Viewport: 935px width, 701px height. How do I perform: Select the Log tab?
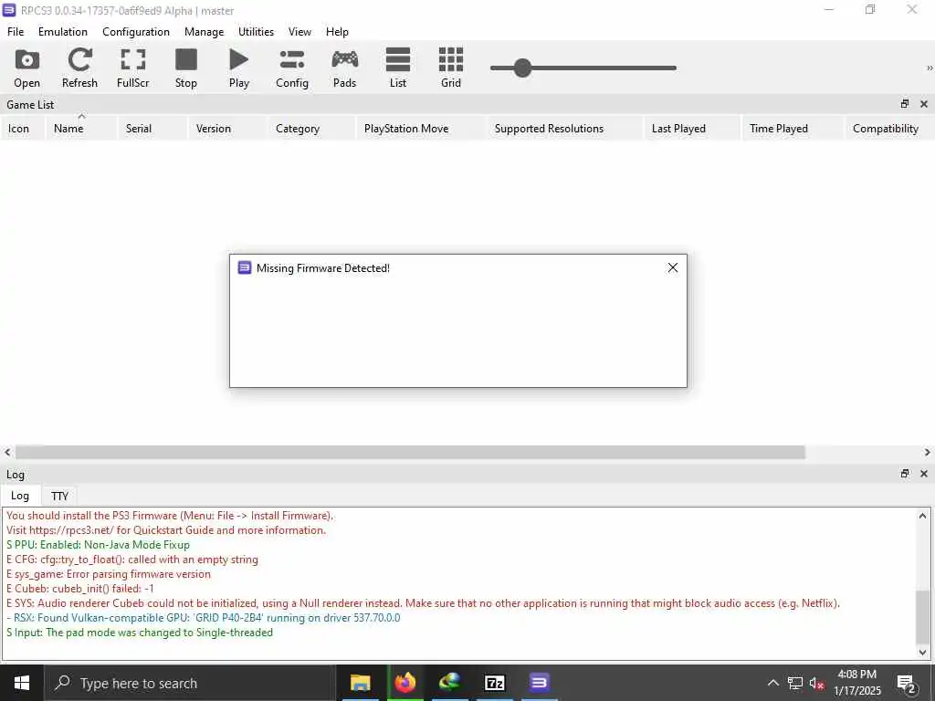pyautogui.click(x=20, y=496)
